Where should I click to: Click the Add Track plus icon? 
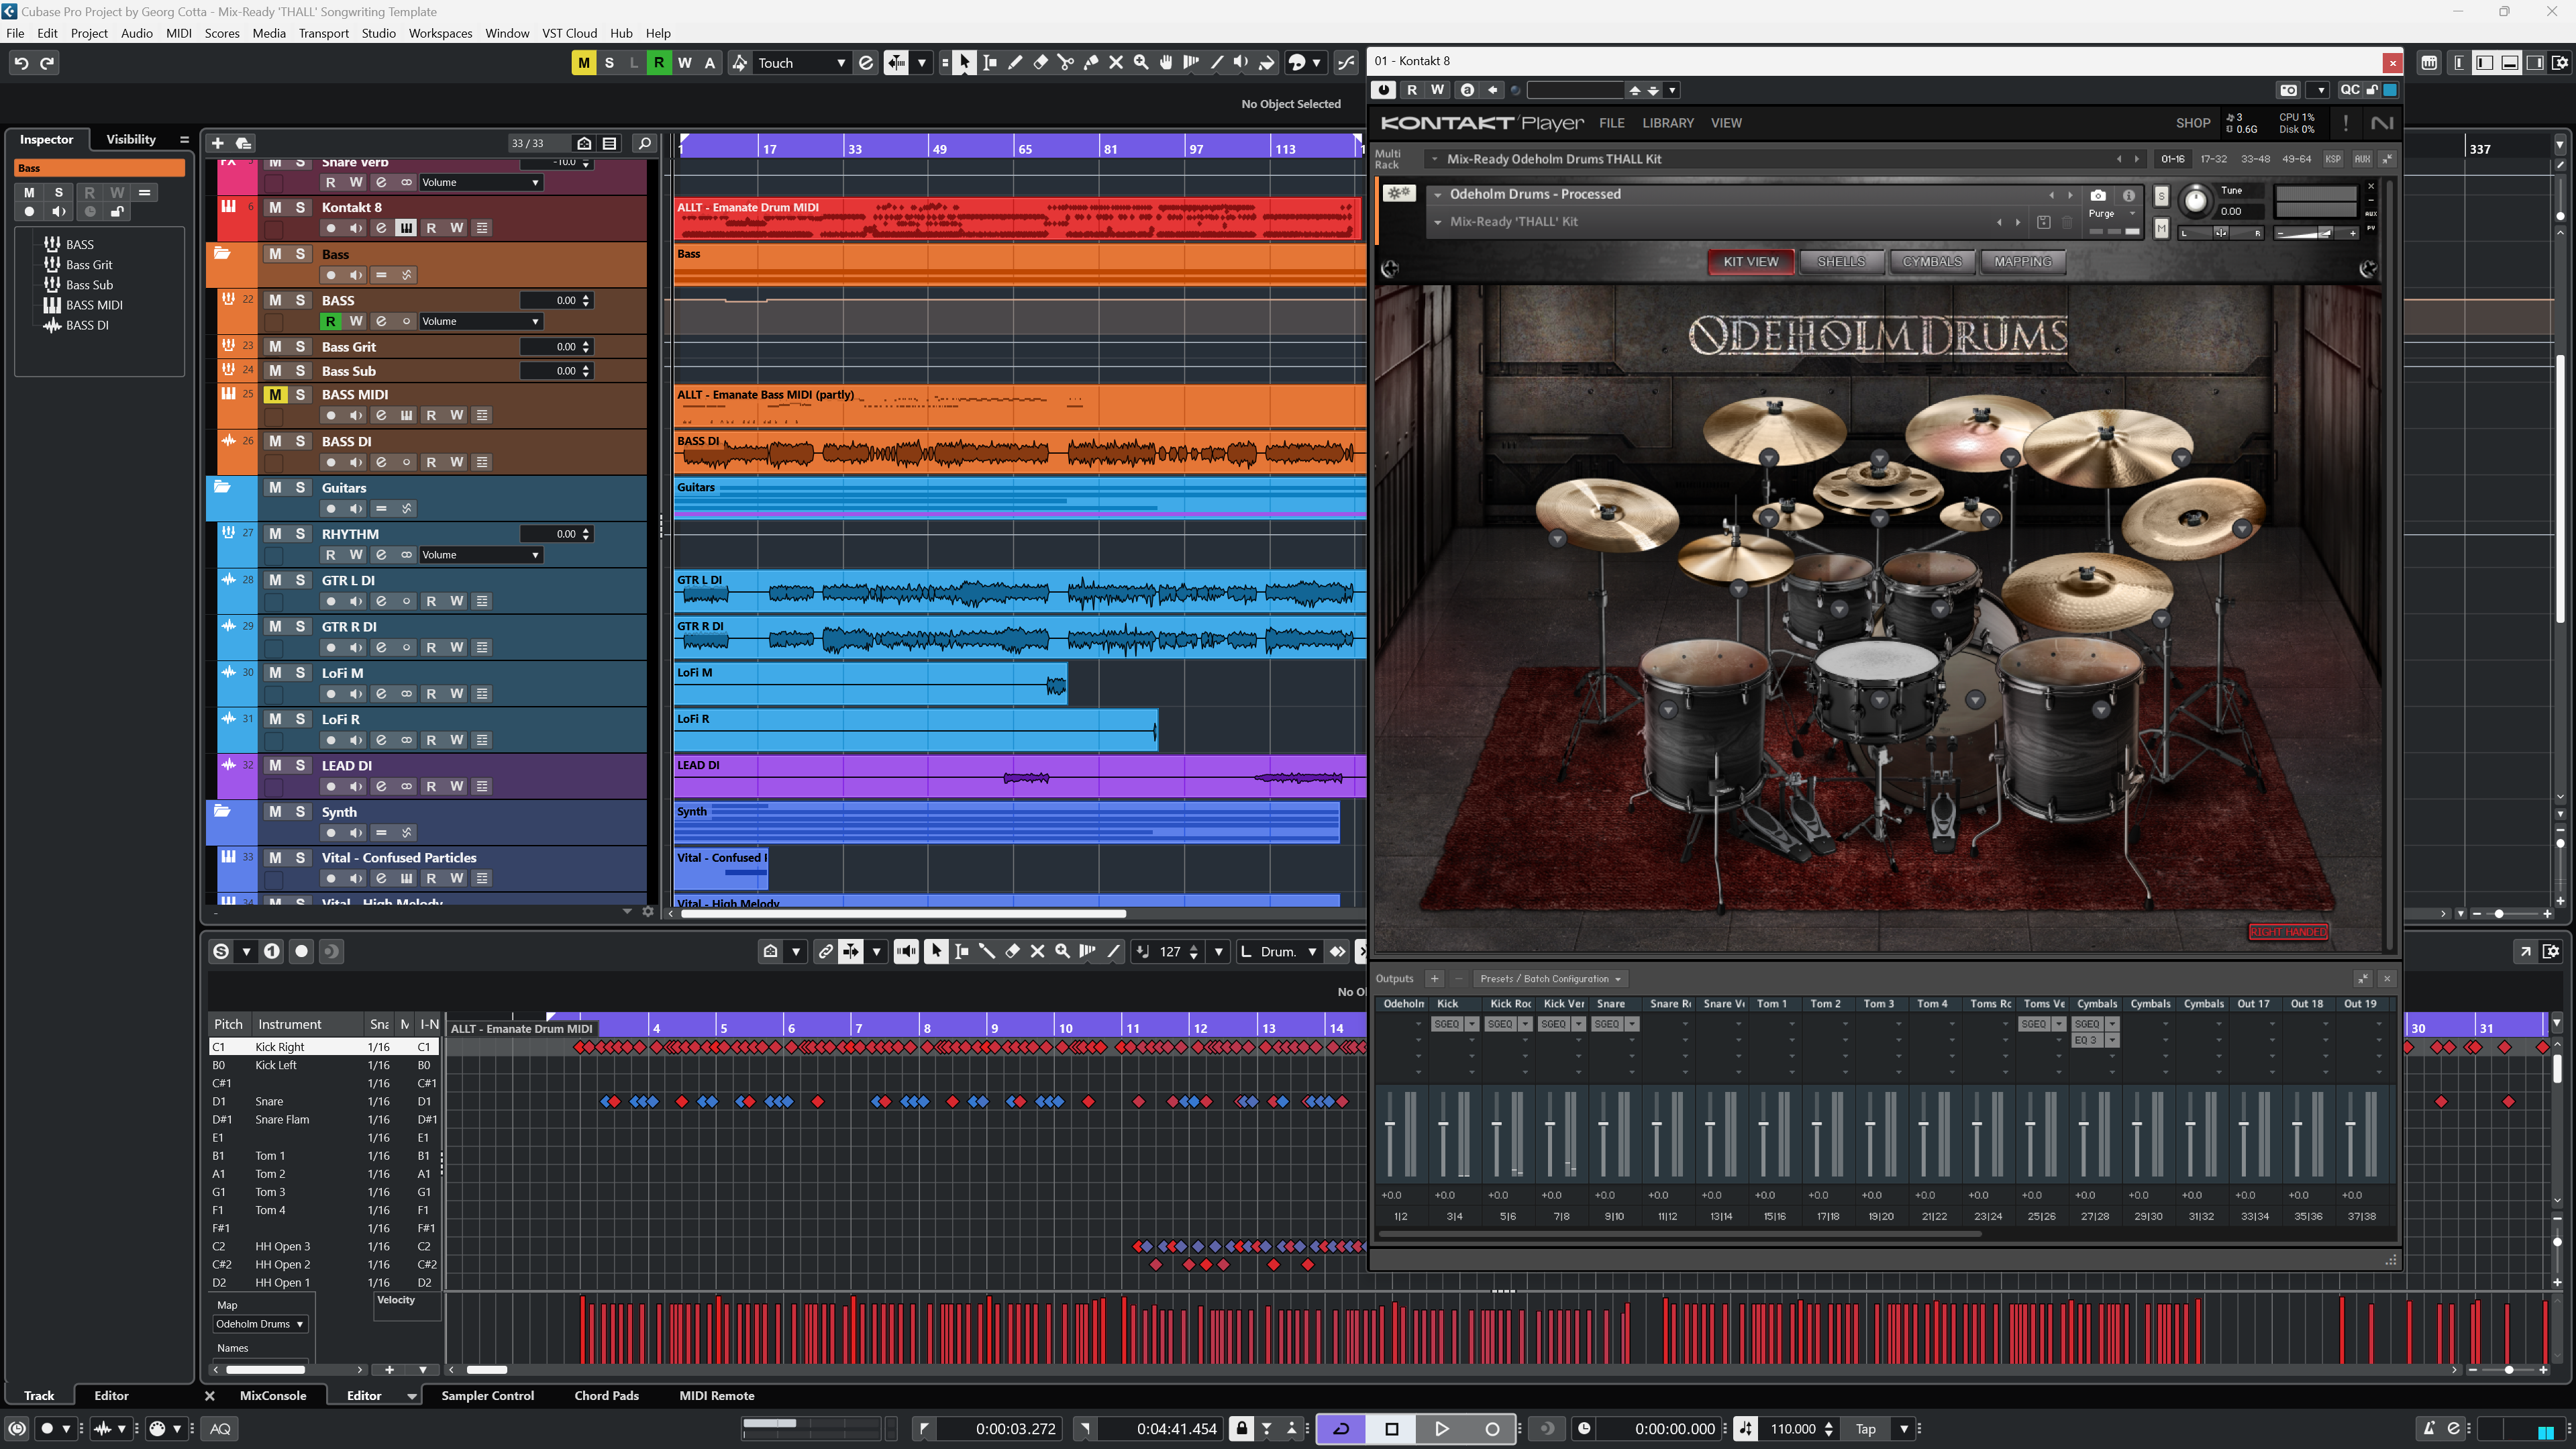coord(217,143)
